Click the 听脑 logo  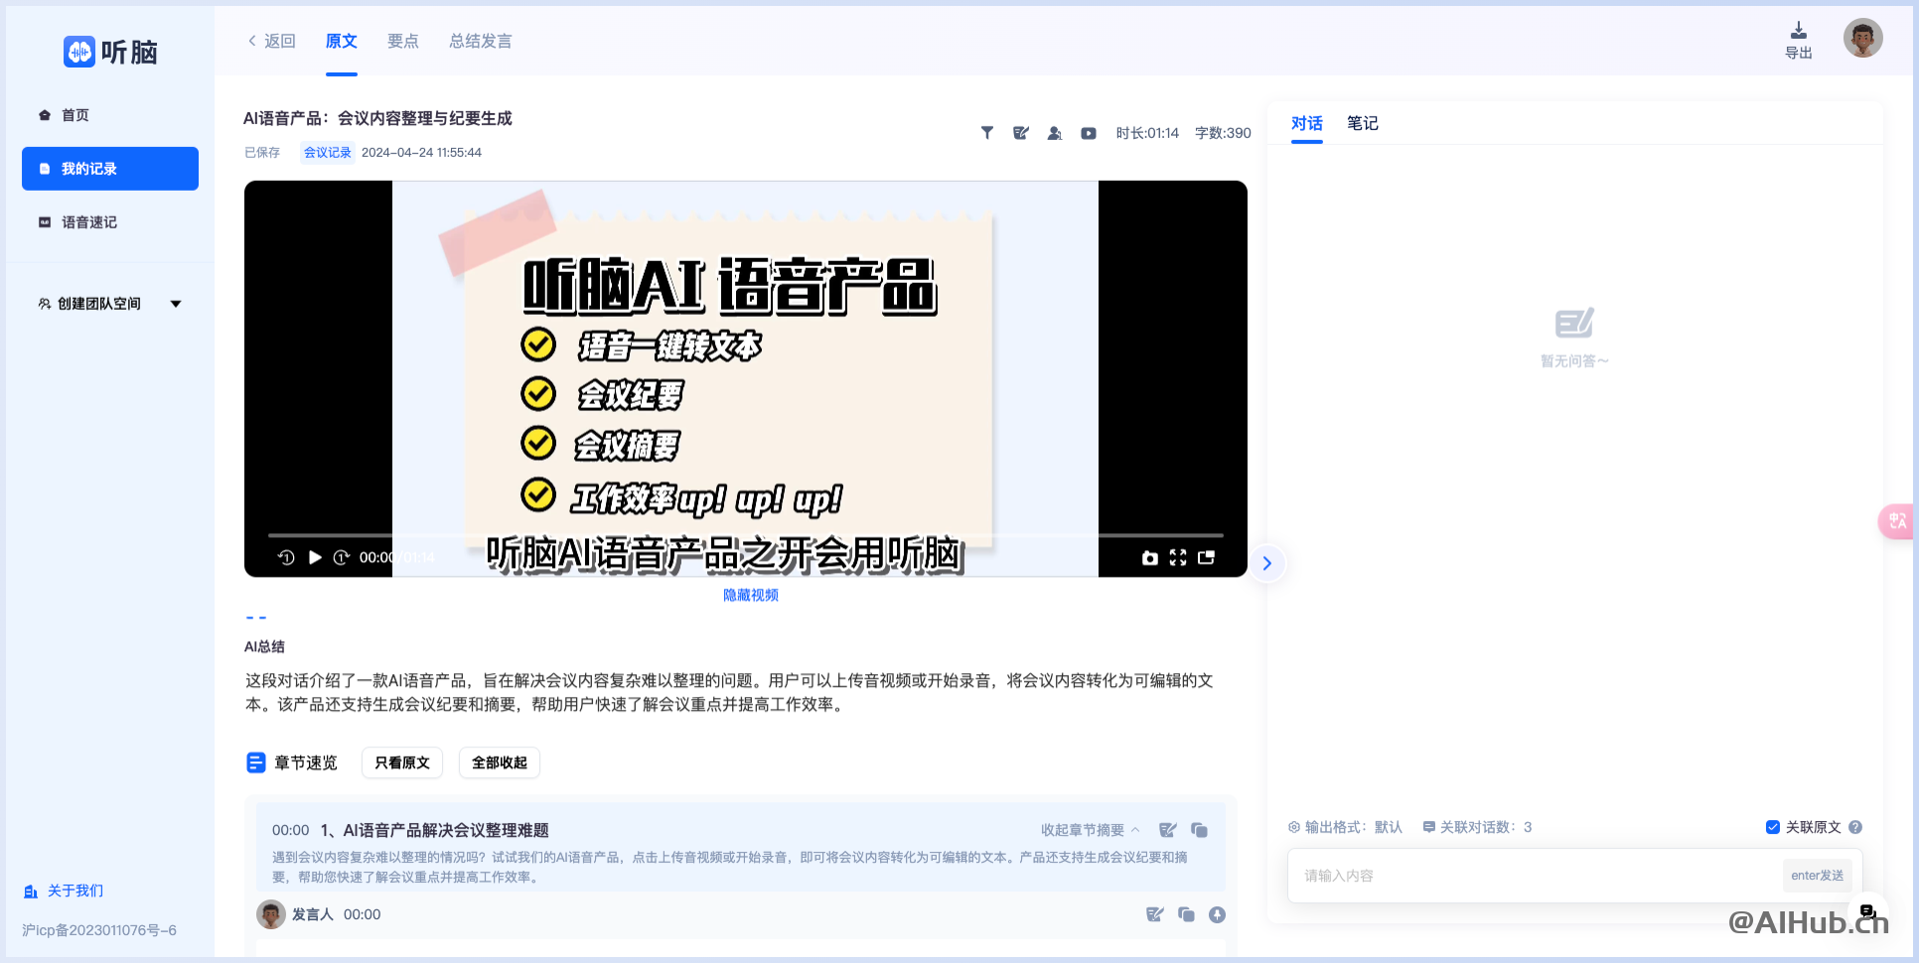point(110,52)
